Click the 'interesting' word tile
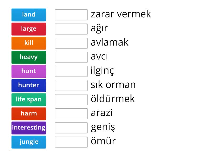 pos(29,128)
